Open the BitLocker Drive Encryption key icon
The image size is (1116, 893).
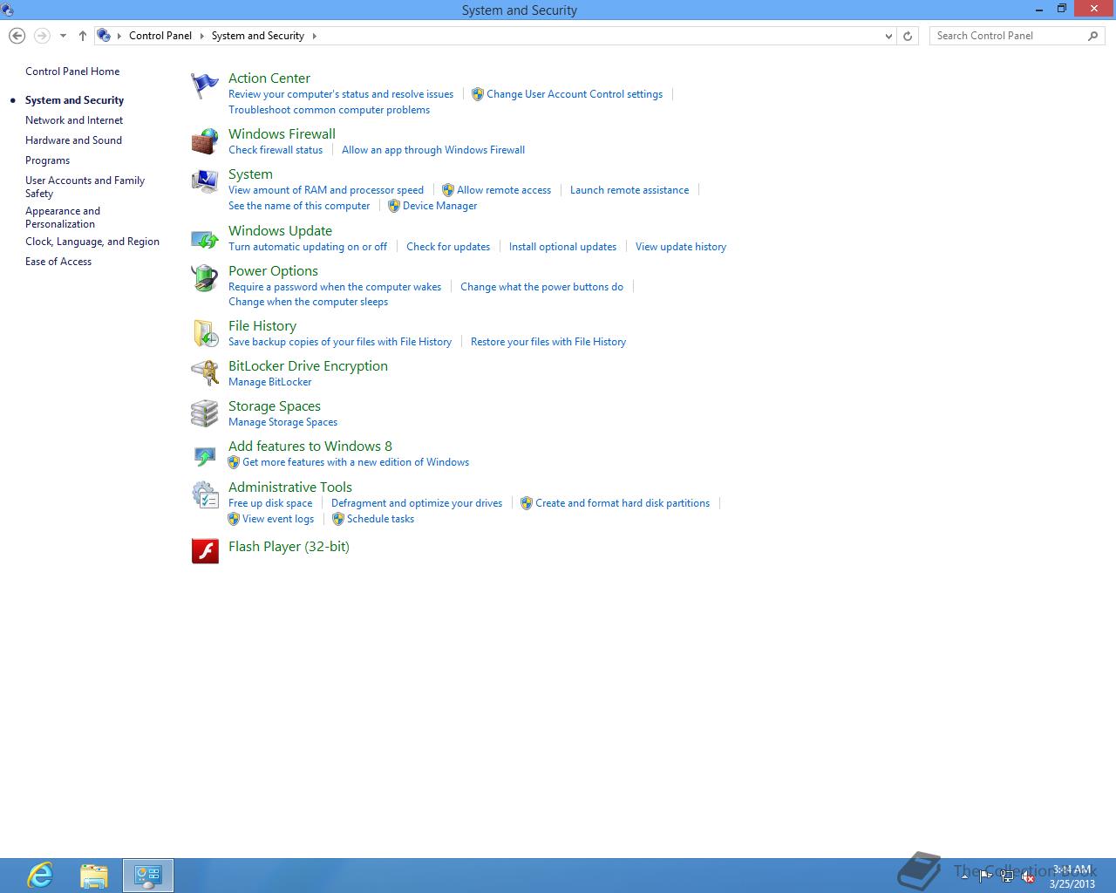pos(205,373)
